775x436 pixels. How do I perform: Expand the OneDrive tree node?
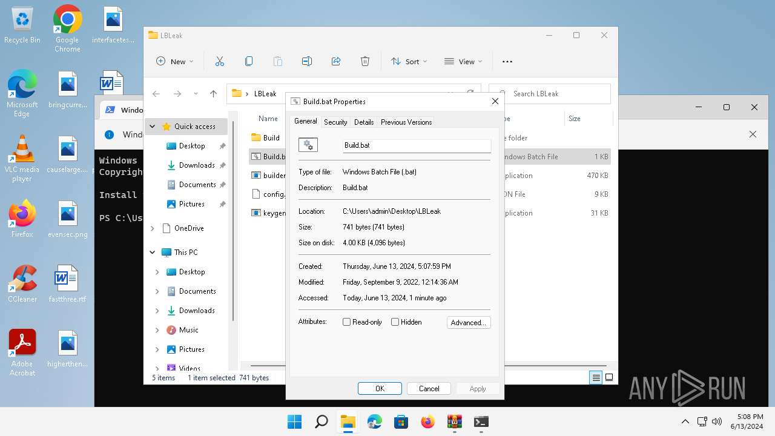153,228
